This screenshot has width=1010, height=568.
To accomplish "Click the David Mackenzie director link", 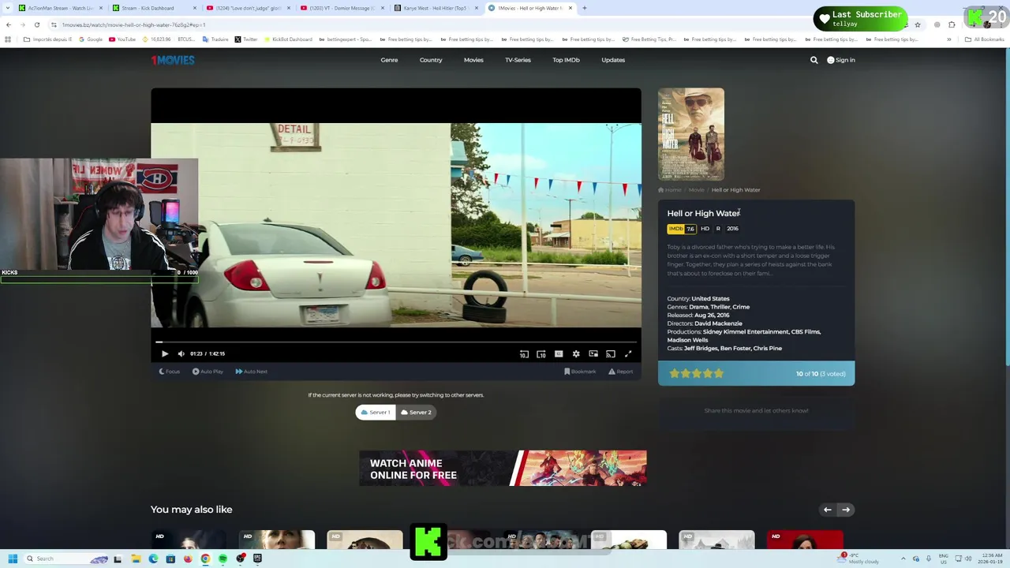I will coord(718,323).
